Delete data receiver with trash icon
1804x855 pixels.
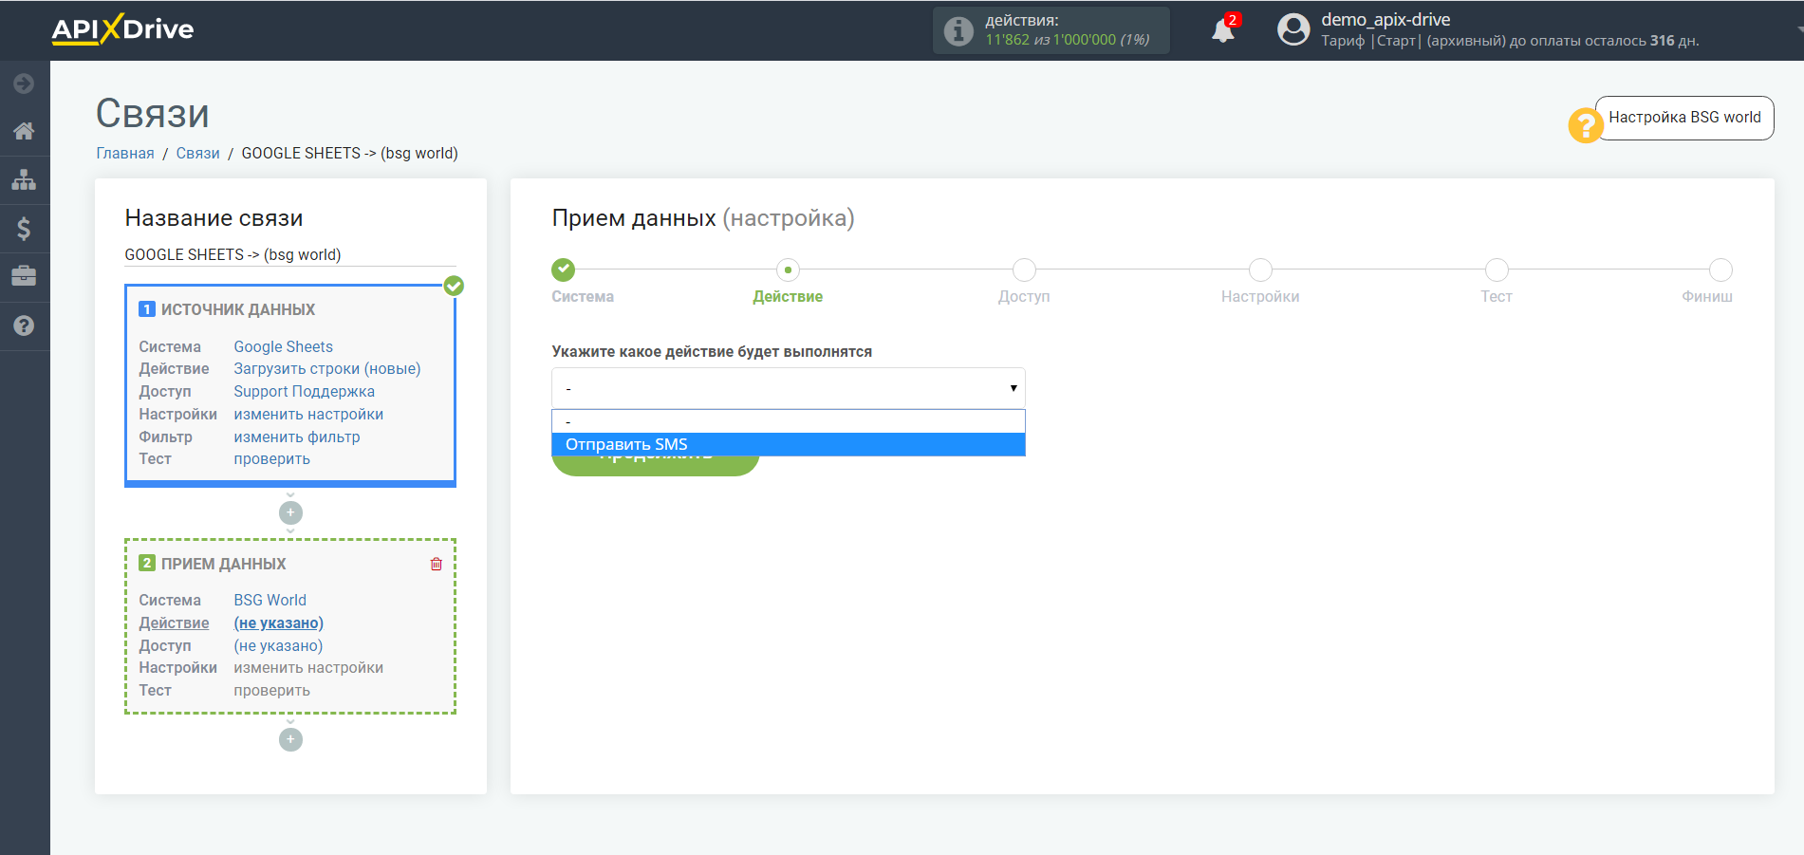(437, 564)
